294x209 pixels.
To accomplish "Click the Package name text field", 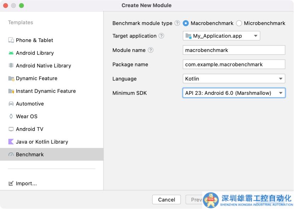I will click(x=234, y=64).
